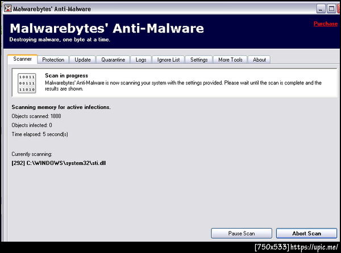Screen dimensions: 341x253
Task: Click the path C:\WINDOWS\system32\sti.dll
Action: pos(66,163)
